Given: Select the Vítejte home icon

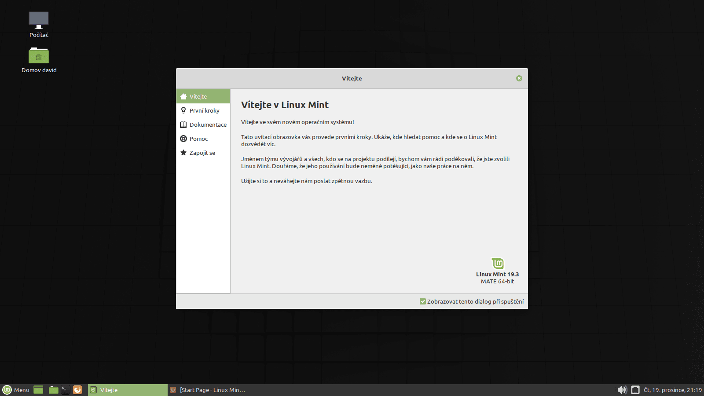Looking at the screenshot, I should pos(183,96).
